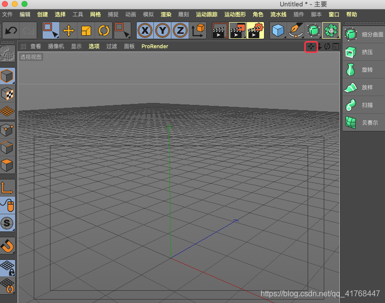Image resolution: width=385 pixels, height=303 pixels.
Task: Choose 旋转 lathe generator
Action: [x=364, y=70]
